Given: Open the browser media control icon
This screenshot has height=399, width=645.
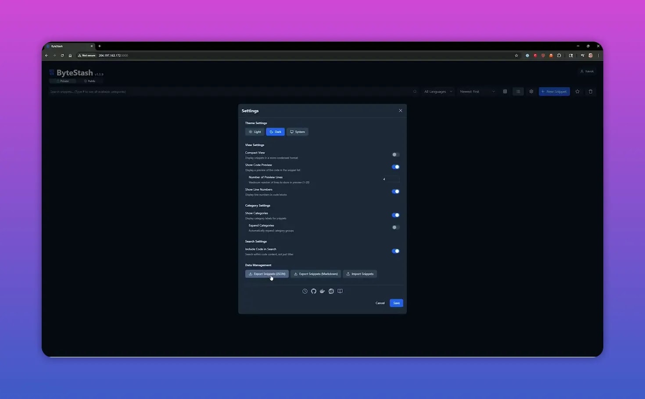Looking at the screenshot, I should tap(582, 56).
